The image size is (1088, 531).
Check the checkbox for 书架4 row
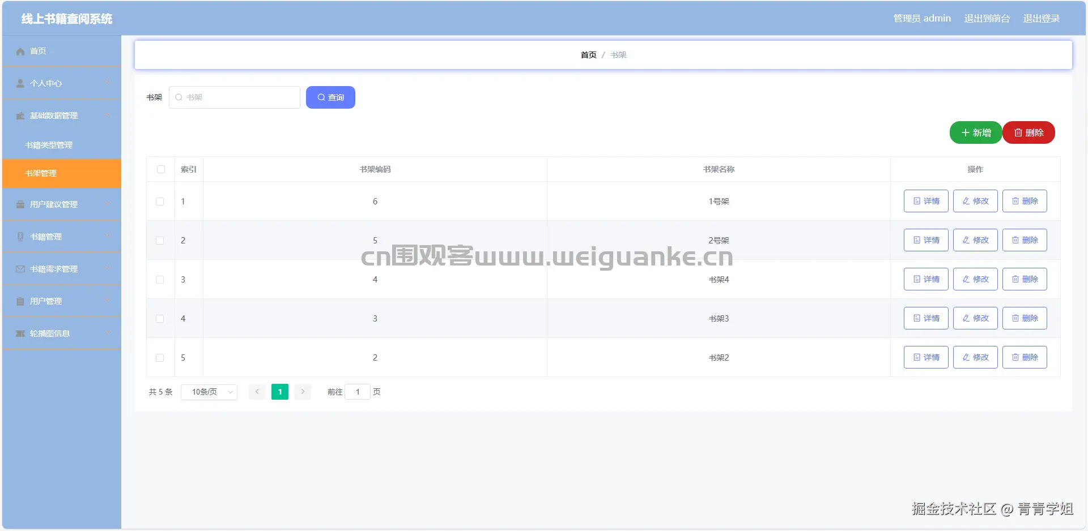[160, 280]
